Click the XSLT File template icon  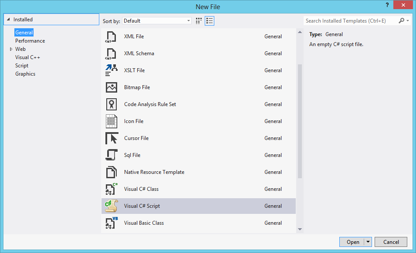pyautogui.click(x=112, y=70)
